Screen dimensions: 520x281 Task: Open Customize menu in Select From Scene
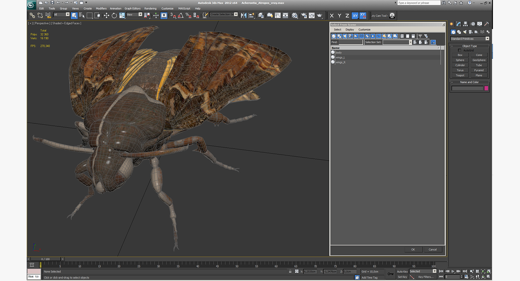click(x=364, y=30)
